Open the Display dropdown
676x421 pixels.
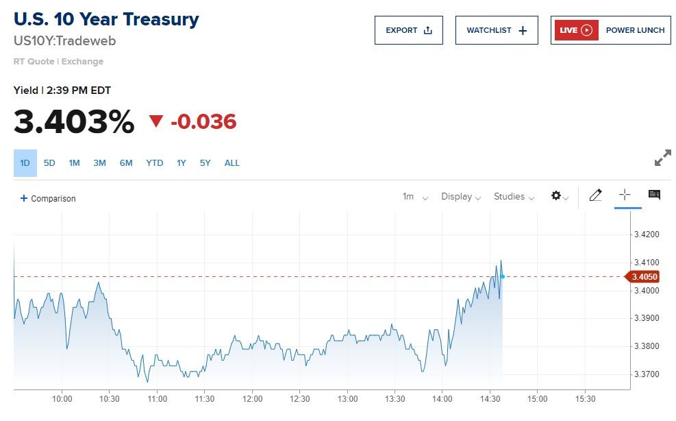(x=461, y=197)
